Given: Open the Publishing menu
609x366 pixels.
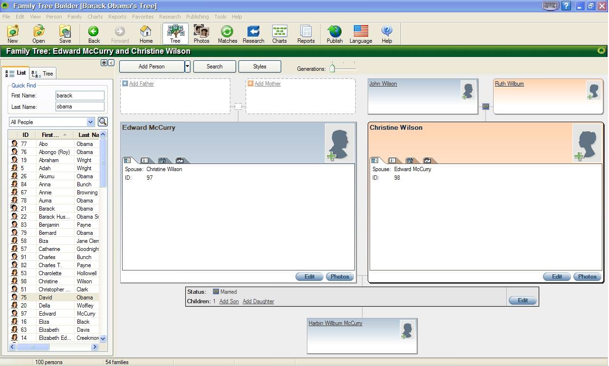Looking at the screenshot, I should 198,17.
